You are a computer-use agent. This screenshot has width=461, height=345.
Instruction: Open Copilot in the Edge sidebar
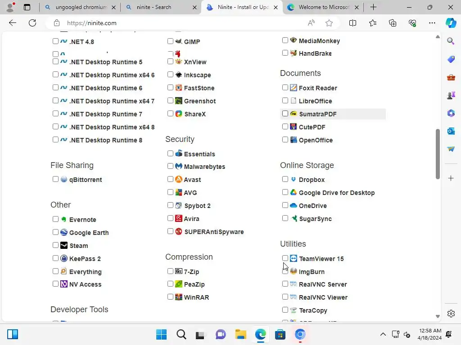451,23
